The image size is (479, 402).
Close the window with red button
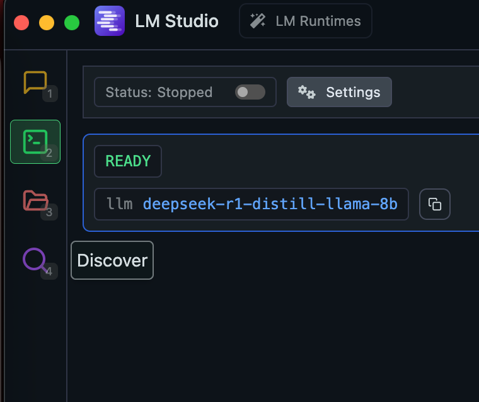(x=21, y=23)
